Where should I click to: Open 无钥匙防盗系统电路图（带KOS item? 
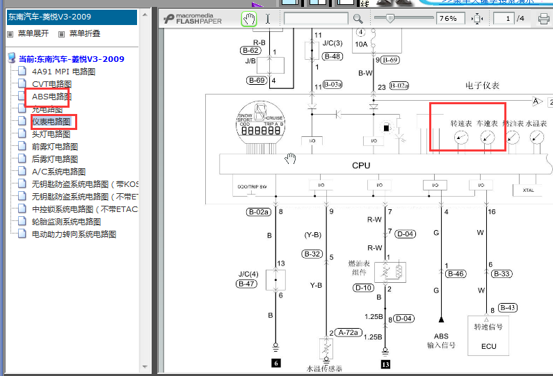[85, 184]
